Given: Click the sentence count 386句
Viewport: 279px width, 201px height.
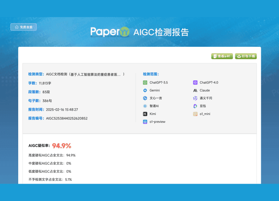Looking at the screenshot, I should click(x=47, y=100).
